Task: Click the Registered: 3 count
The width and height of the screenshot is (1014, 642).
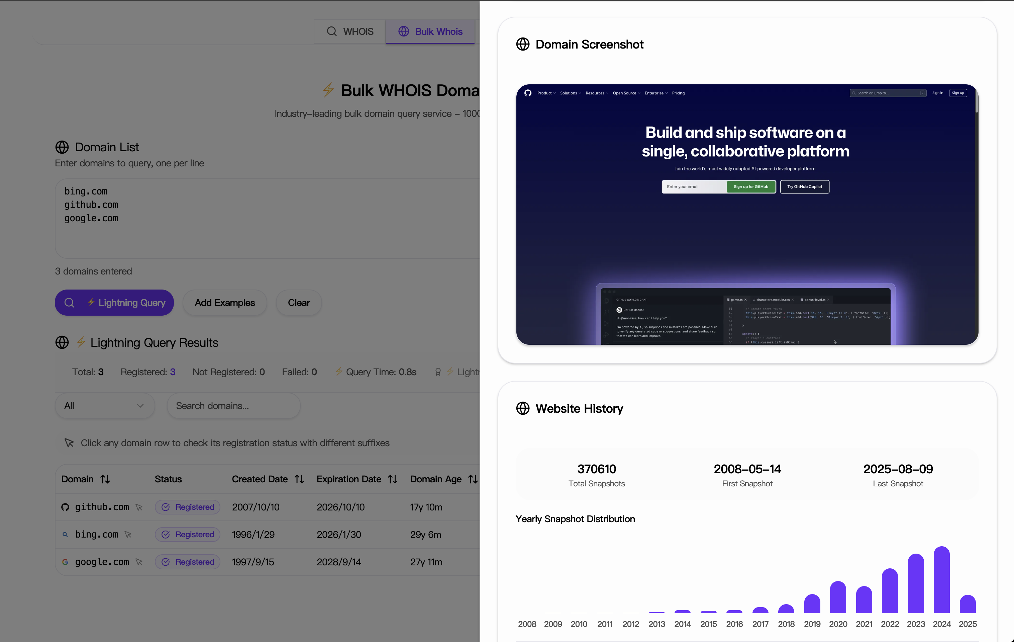Action: click(x=148, y=372)
